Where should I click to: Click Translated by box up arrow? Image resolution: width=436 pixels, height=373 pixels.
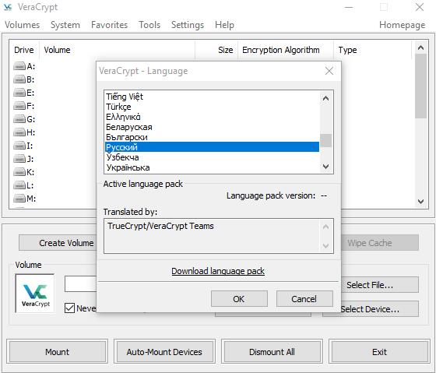tap(326, 227)
